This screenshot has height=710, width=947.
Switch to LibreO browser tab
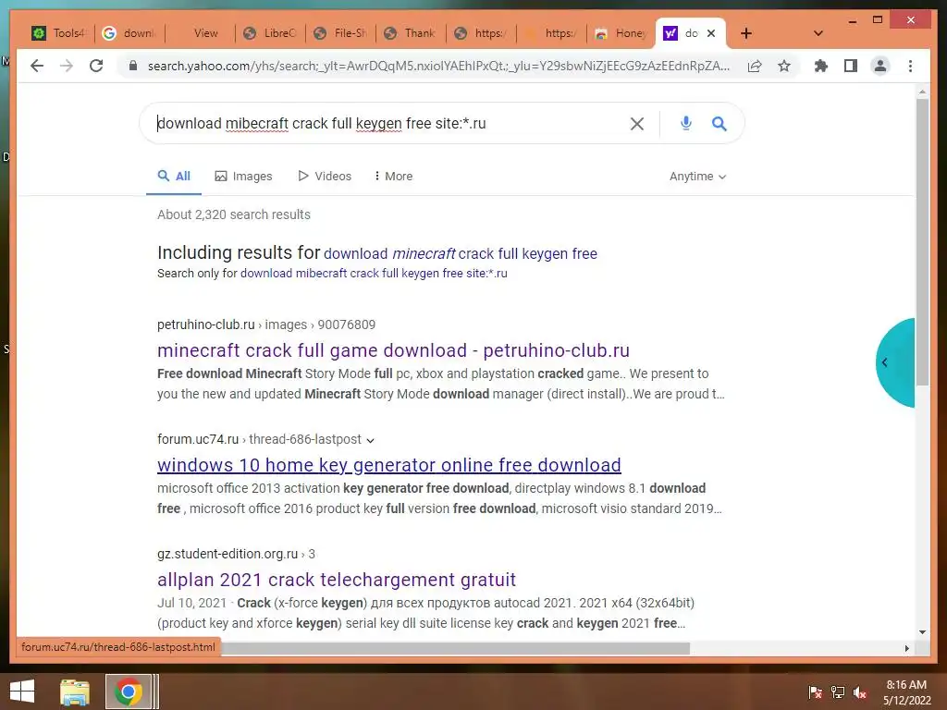click(x=269, y=33)
